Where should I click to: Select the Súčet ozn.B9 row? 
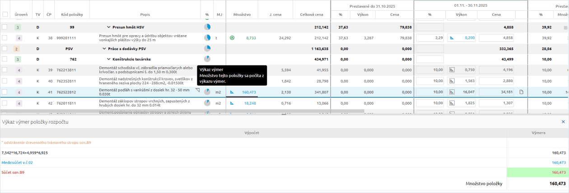pyautogui.click(x=284, y=172)
